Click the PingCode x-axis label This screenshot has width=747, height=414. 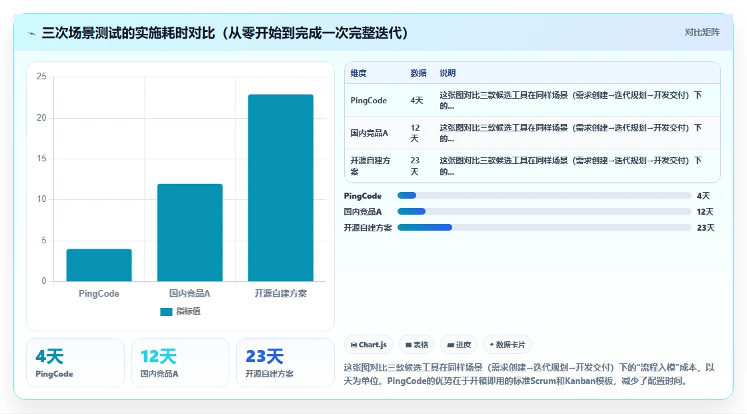point(99,293)
